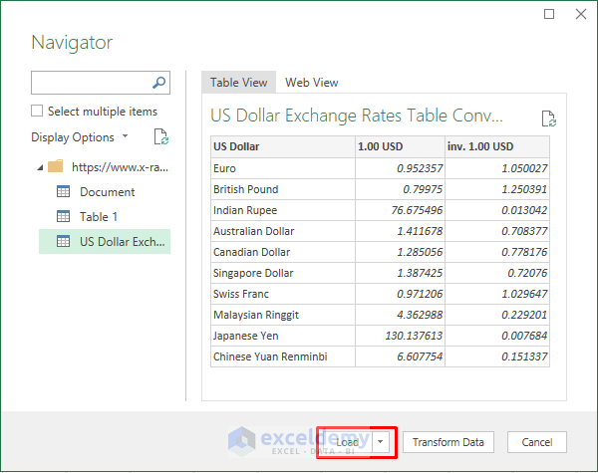Screen dimensions: 598x473
Task: Click the Swiss Franc row label
Action: point(241,294)
